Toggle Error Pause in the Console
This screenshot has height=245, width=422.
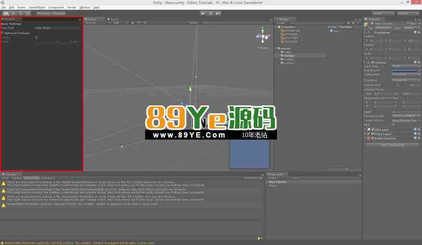[x=48, y=178]
